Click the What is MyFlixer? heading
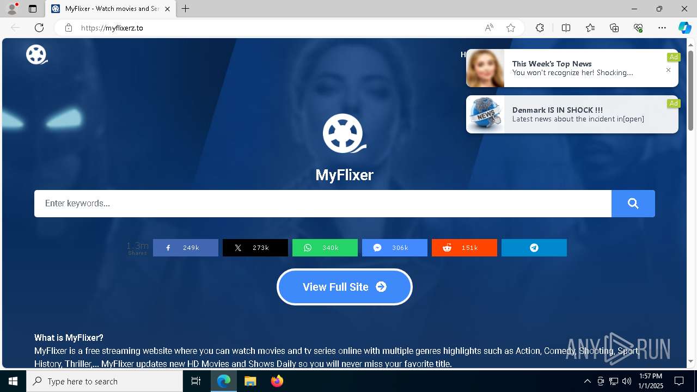The height and width of the screenshot is (392, 697). [69, 338]
